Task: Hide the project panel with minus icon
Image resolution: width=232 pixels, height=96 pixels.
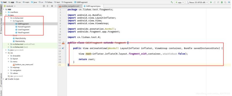Action: 56,6
